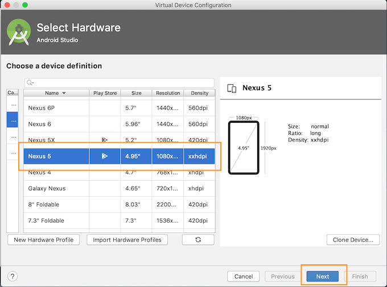The width and height of the screenshot is (387, 287).
Task: Click the 4.65" size cell
Action: pyautogui.click(x=136, y=188)
